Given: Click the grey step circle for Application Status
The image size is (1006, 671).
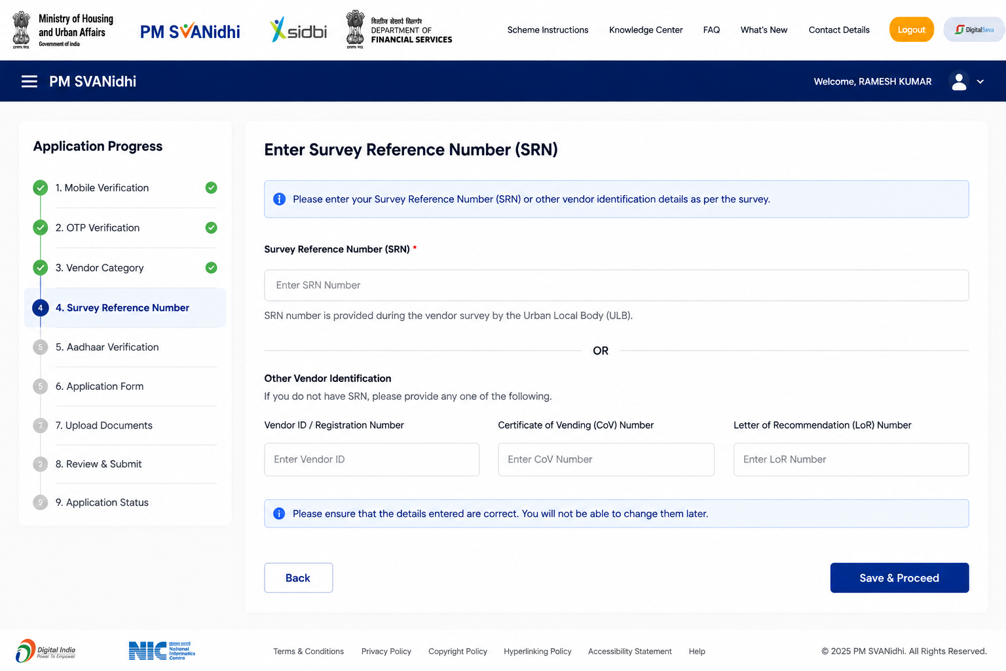Looking at the screenshot, I should (x=41, y=503).
